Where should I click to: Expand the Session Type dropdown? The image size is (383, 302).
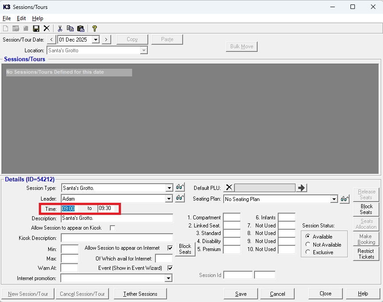tap(169, 188)
